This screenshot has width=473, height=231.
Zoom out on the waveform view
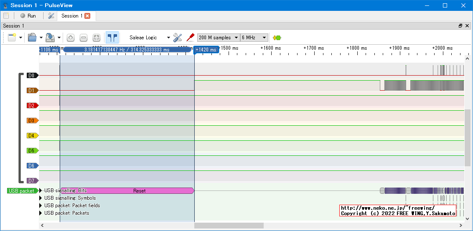tap(84, 38)
